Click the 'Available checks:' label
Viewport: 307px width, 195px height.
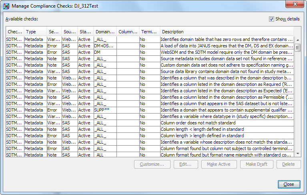(22, 19)
